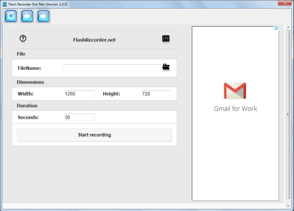The height and width of the screenshot is (211, 294).
Task: Click the Gmail envelope logo in the ad
Action: (235, 91)
